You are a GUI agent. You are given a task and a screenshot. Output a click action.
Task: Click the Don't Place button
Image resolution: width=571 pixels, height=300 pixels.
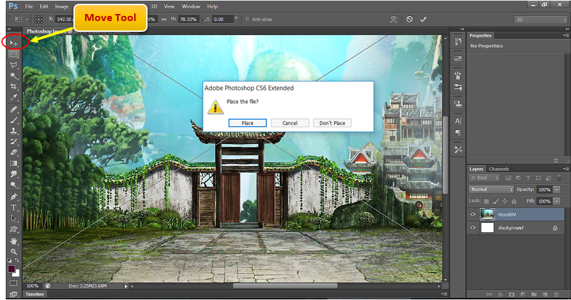pos(332,123)
